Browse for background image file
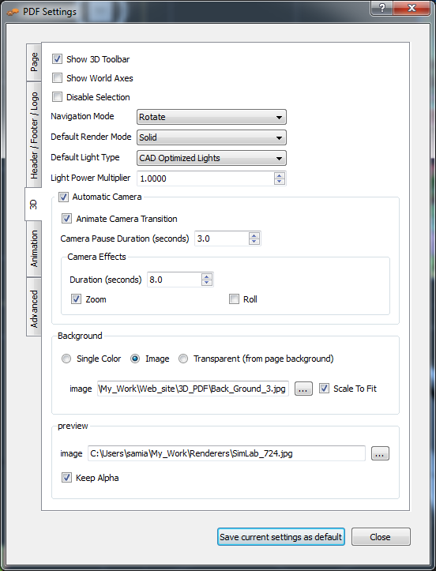 pyautogui.click(x=303, y=389)
